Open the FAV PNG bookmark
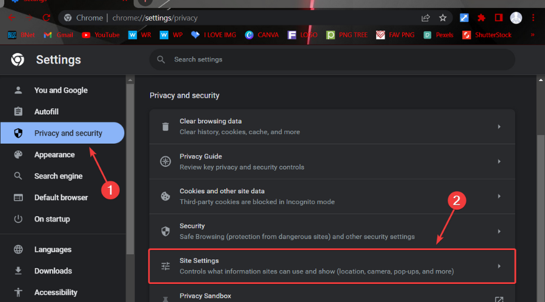 pyautogui.click(x=395, y=35)
